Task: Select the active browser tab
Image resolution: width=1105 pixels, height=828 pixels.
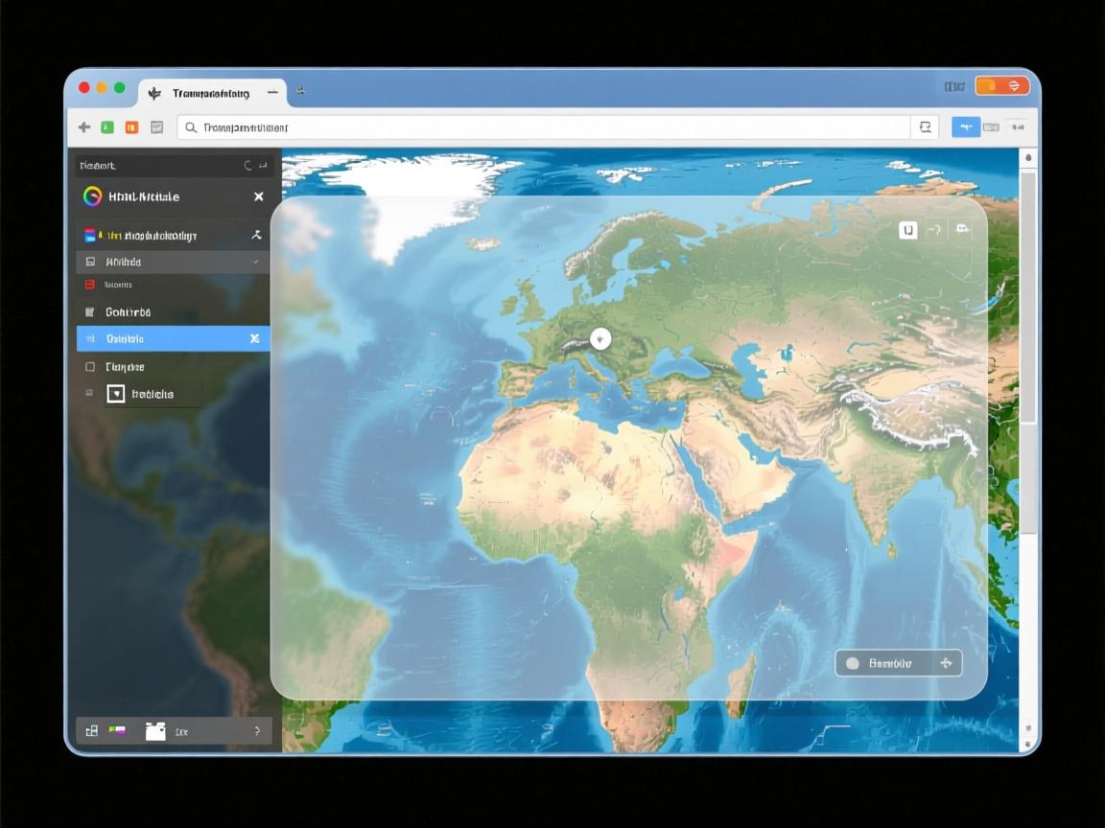Action: (x=211, y=93)
